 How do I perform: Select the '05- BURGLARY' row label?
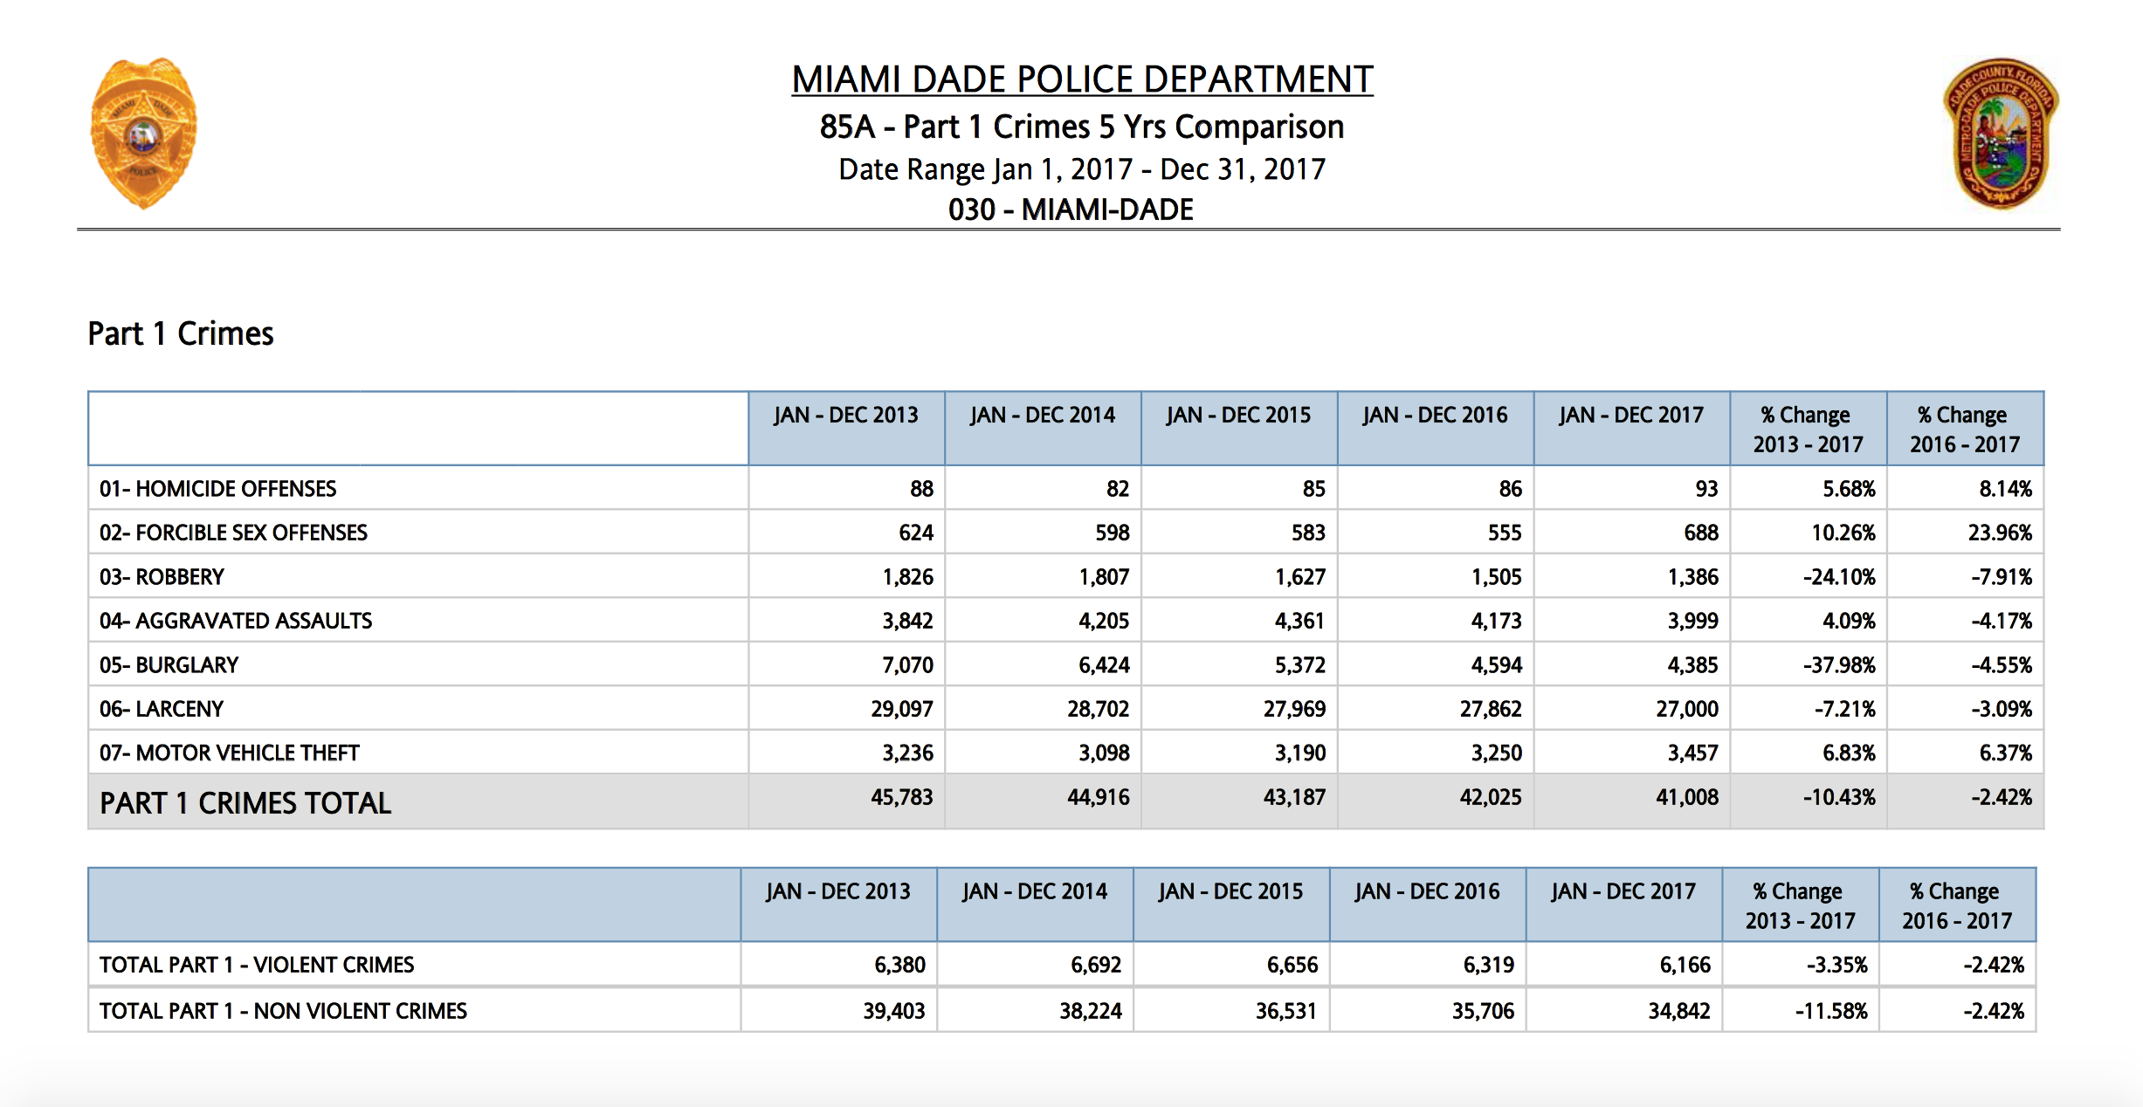click(169, 665)
